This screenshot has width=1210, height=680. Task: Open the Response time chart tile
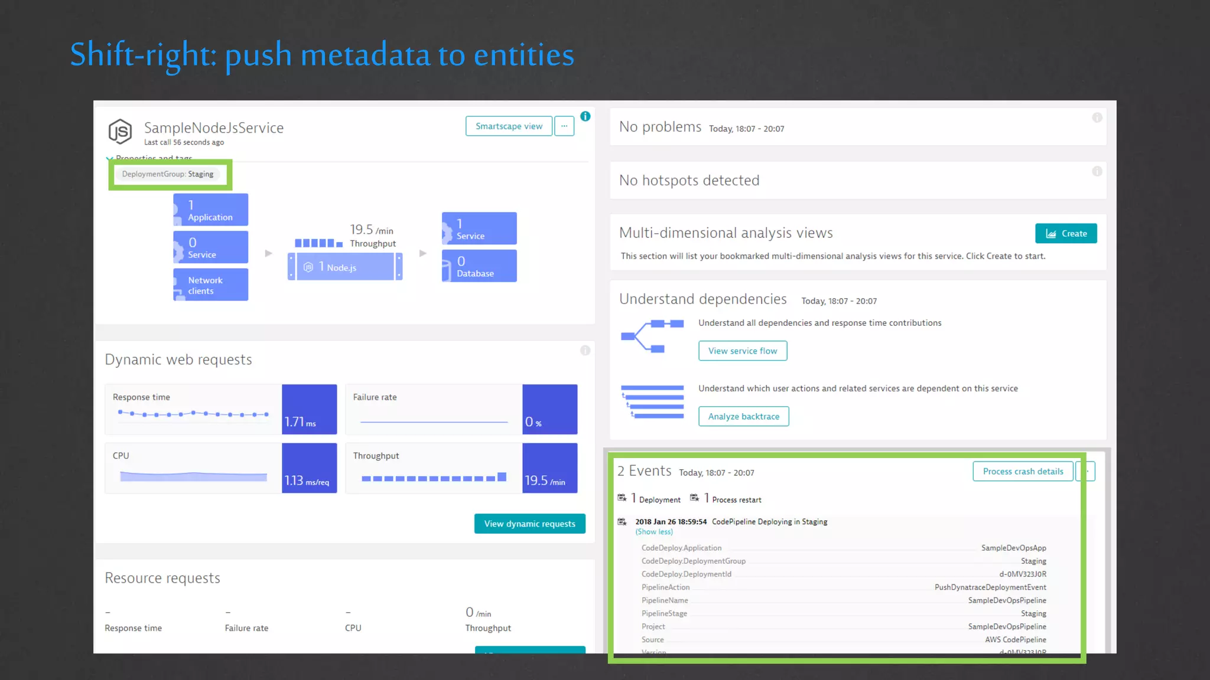pyautogui.click(x=221, y=410)
